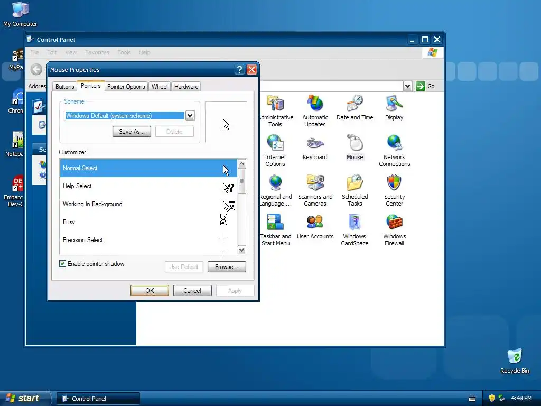Open the Edit menu in Control Panel
The height and width of the screenshot is (406, 541).
pyautogui.click(x=52, y=52)
